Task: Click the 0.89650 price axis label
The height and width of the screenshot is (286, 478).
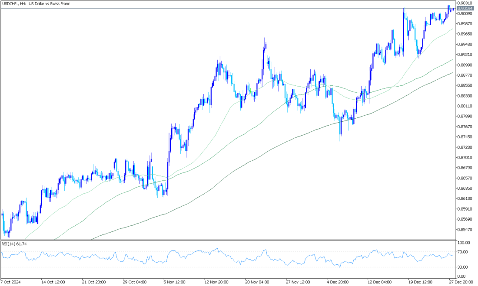Action: tap(465, 34)
